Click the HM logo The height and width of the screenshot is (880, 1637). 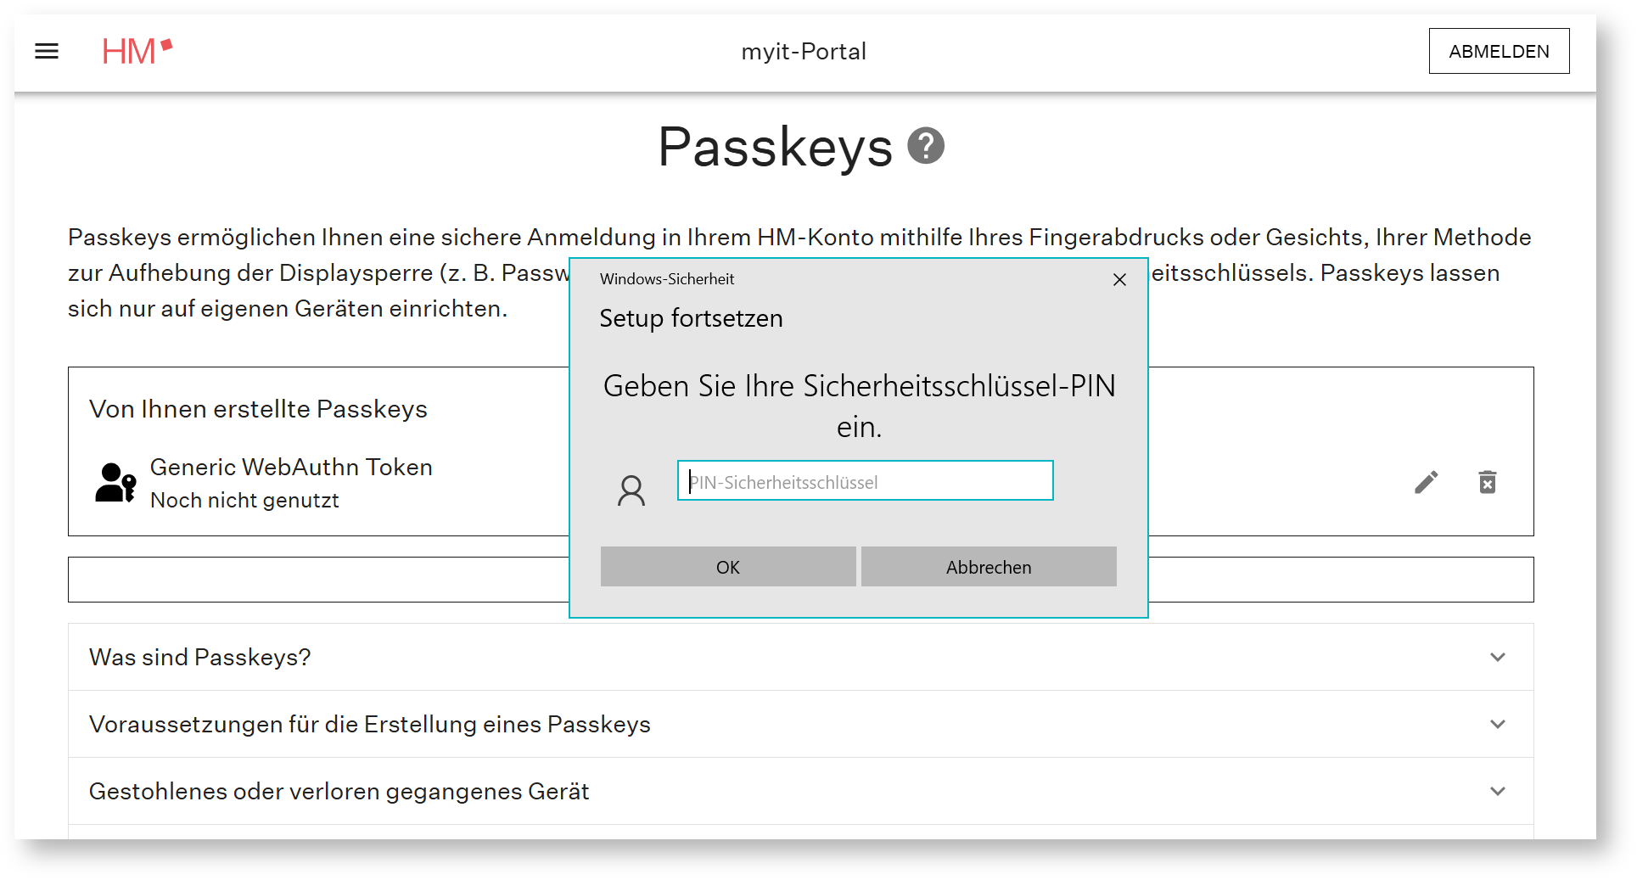(x=136, y=52)
